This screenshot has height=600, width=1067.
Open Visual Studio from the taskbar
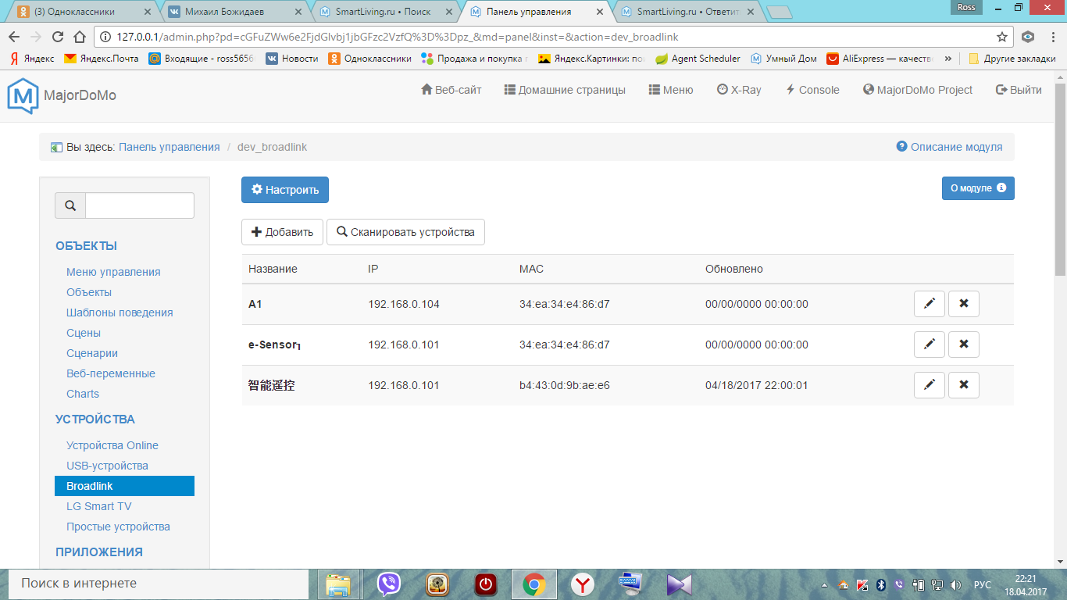[x=679, y=584]
